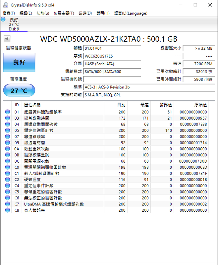The height and width of the screenshot is (265, 218).
Task: Click the 最差 column header
Action: (139, 105)
